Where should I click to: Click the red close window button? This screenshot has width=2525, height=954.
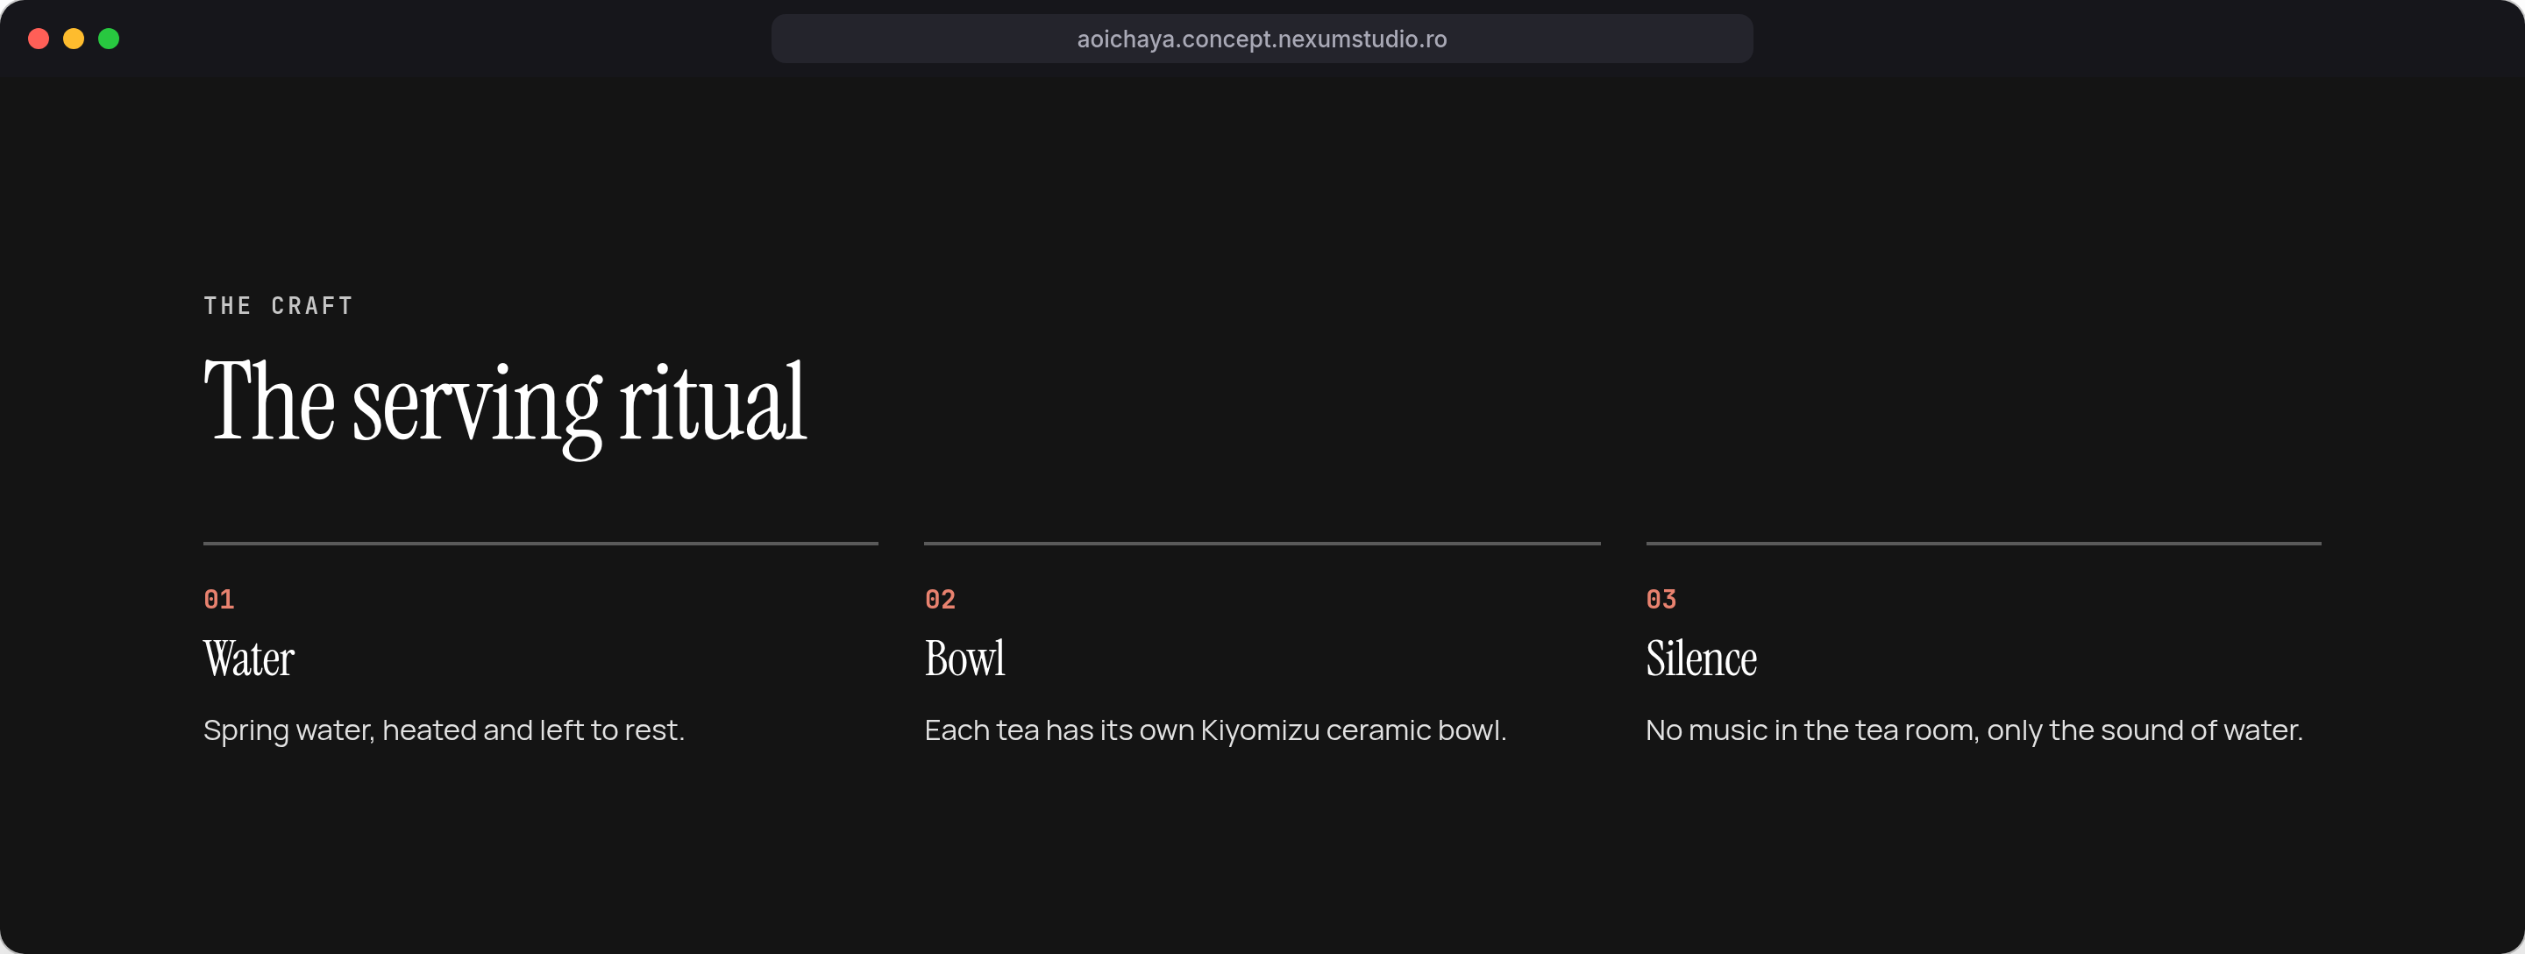(x=39, y=39)
